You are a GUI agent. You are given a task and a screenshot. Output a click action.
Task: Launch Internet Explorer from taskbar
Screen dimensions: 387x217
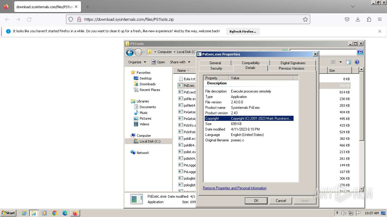pyautogui.click(x=24, y=213)
